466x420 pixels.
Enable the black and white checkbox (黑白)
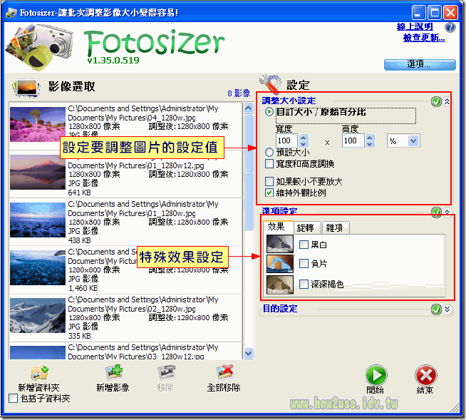tap(304, 245)
